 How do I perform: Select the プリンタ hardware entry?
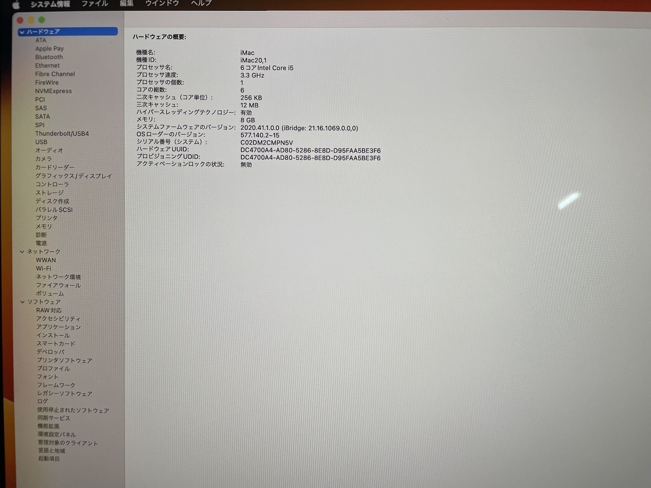(47, 218)
